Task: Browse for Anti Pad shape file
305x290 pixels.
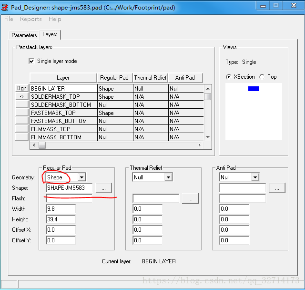Action: pyautogui.click(x=277, y=188)
